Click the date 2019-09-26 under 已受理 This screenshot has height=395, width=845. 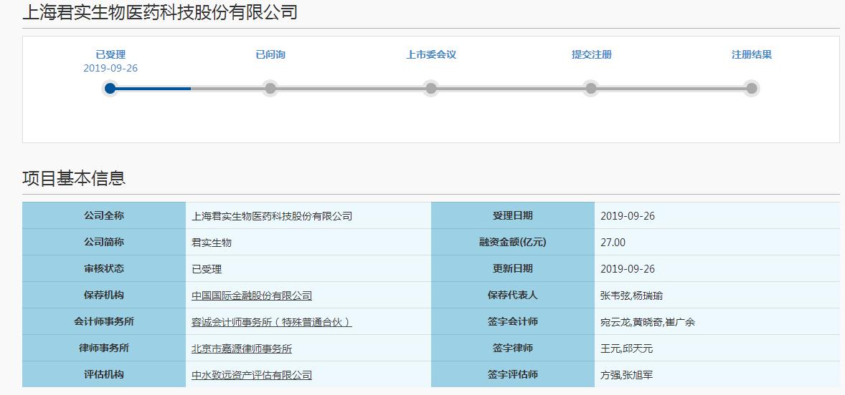click(x=110, y=68)
